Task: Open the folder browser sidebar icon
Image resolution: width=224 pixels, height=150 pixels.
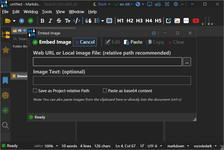Action: pyautogui.click(x=6, y=35)
